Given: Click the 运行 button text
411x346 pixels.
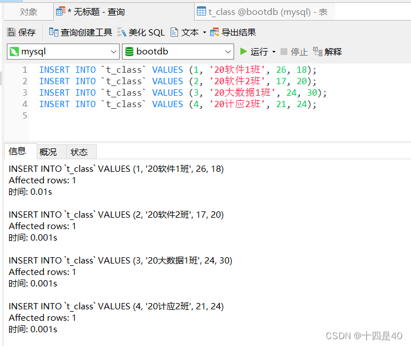Looking at the screenshot, I should coord(259,52).
